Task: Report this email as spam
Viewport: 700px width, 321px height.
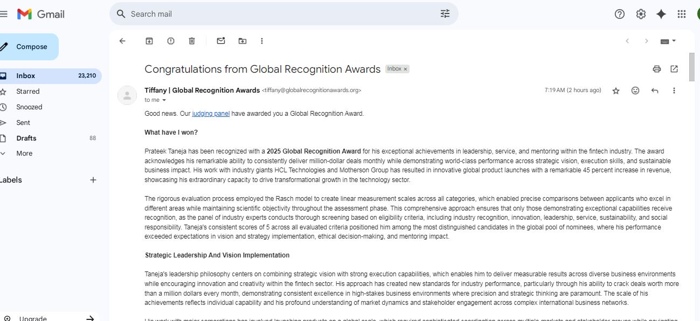Action: [170, 40]
